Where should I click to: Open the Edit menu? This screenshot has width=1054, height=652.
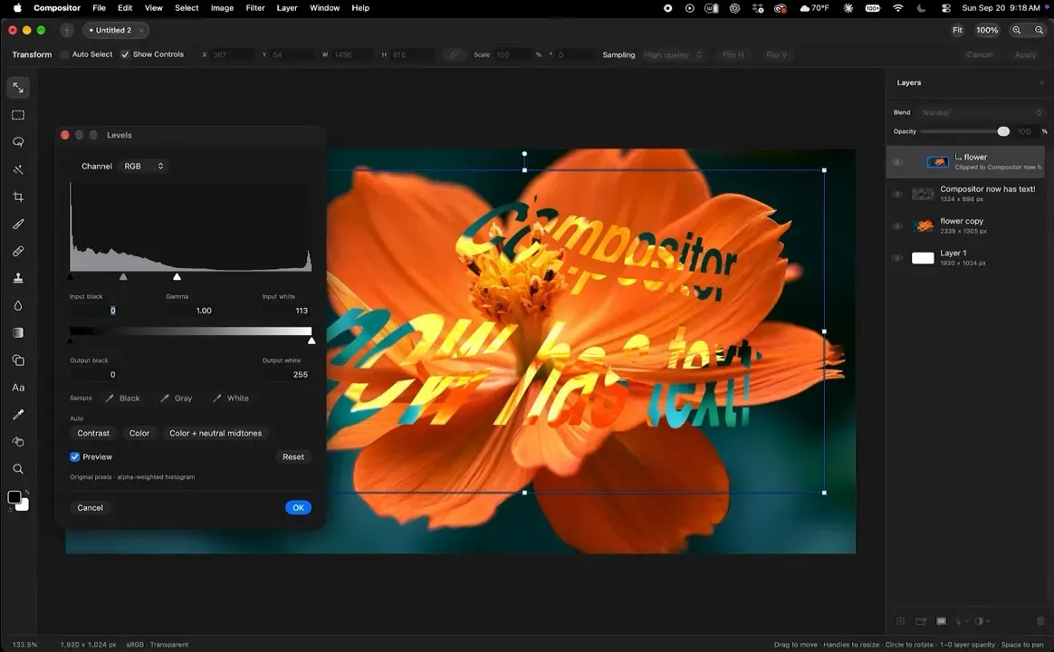(x=125, y=8)
